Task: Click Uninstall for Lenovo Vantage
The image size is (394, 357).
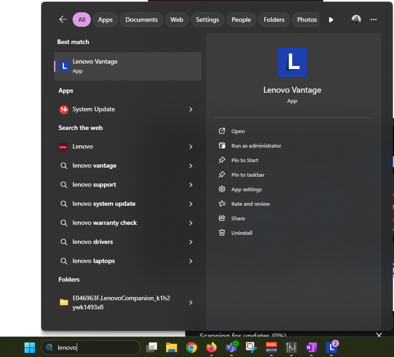Action: coord(241,233)
